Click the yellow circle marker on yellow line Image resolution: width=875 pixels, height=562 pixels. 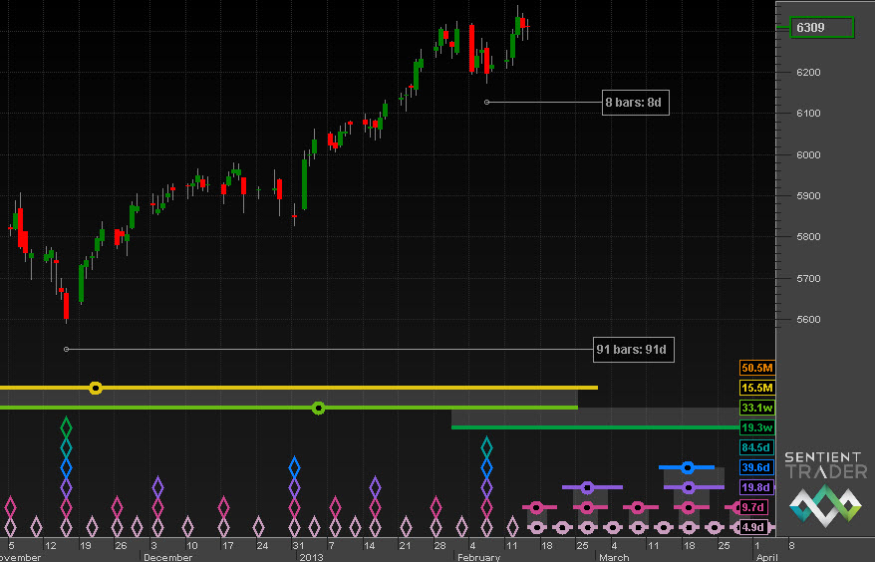pyautogui.click(x=96, y=388)
